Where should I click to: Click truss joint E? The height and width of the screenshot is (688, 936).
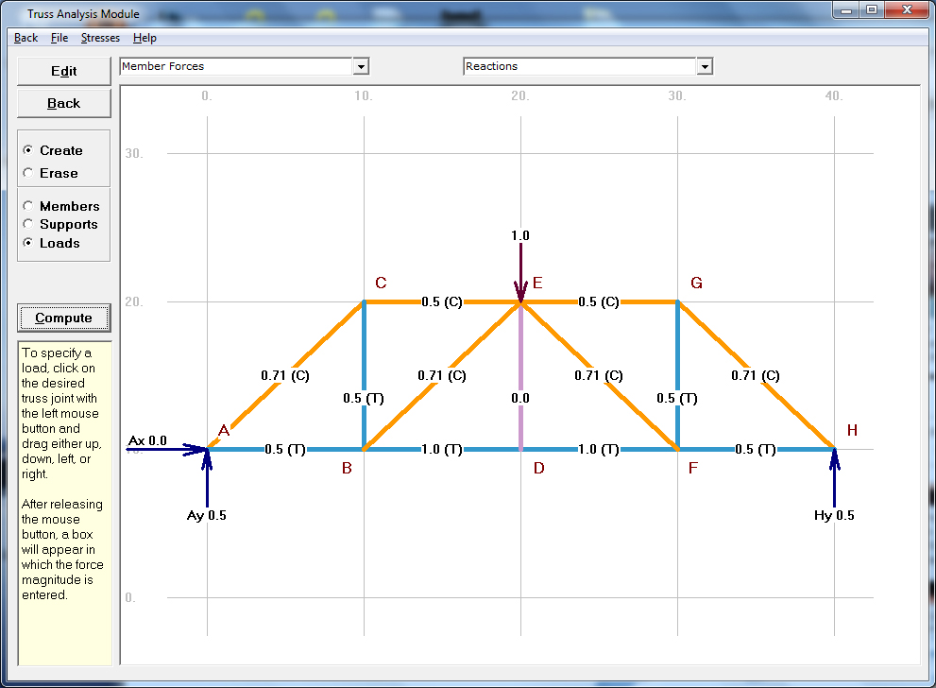pos(520,301)
